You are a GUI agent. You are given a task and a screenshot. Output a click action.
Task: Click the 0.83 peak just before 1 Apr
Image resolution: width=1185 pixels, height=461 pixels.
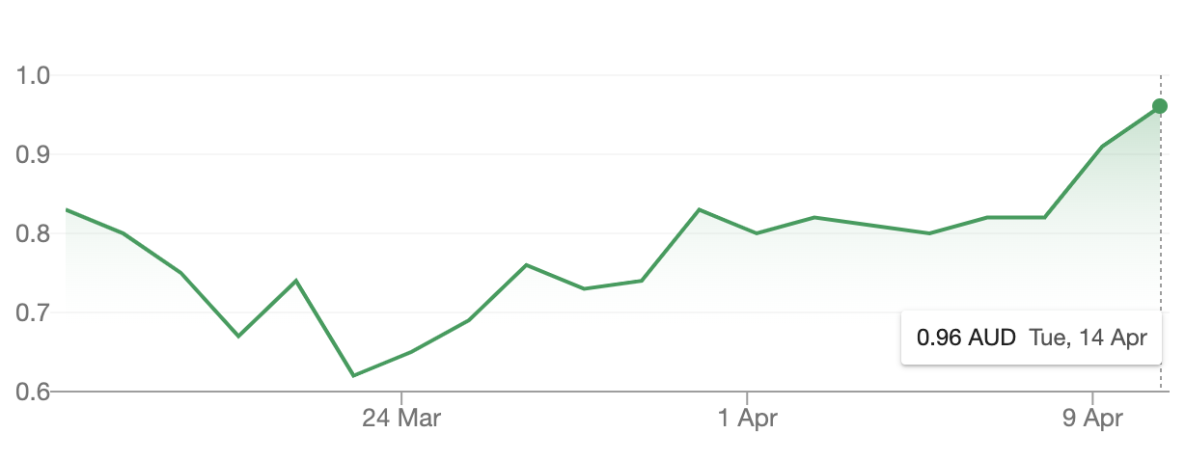pyautogui.click(x=699, y=209)
